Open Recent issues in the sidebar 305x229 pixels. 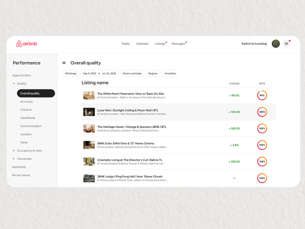click(21, 175)
